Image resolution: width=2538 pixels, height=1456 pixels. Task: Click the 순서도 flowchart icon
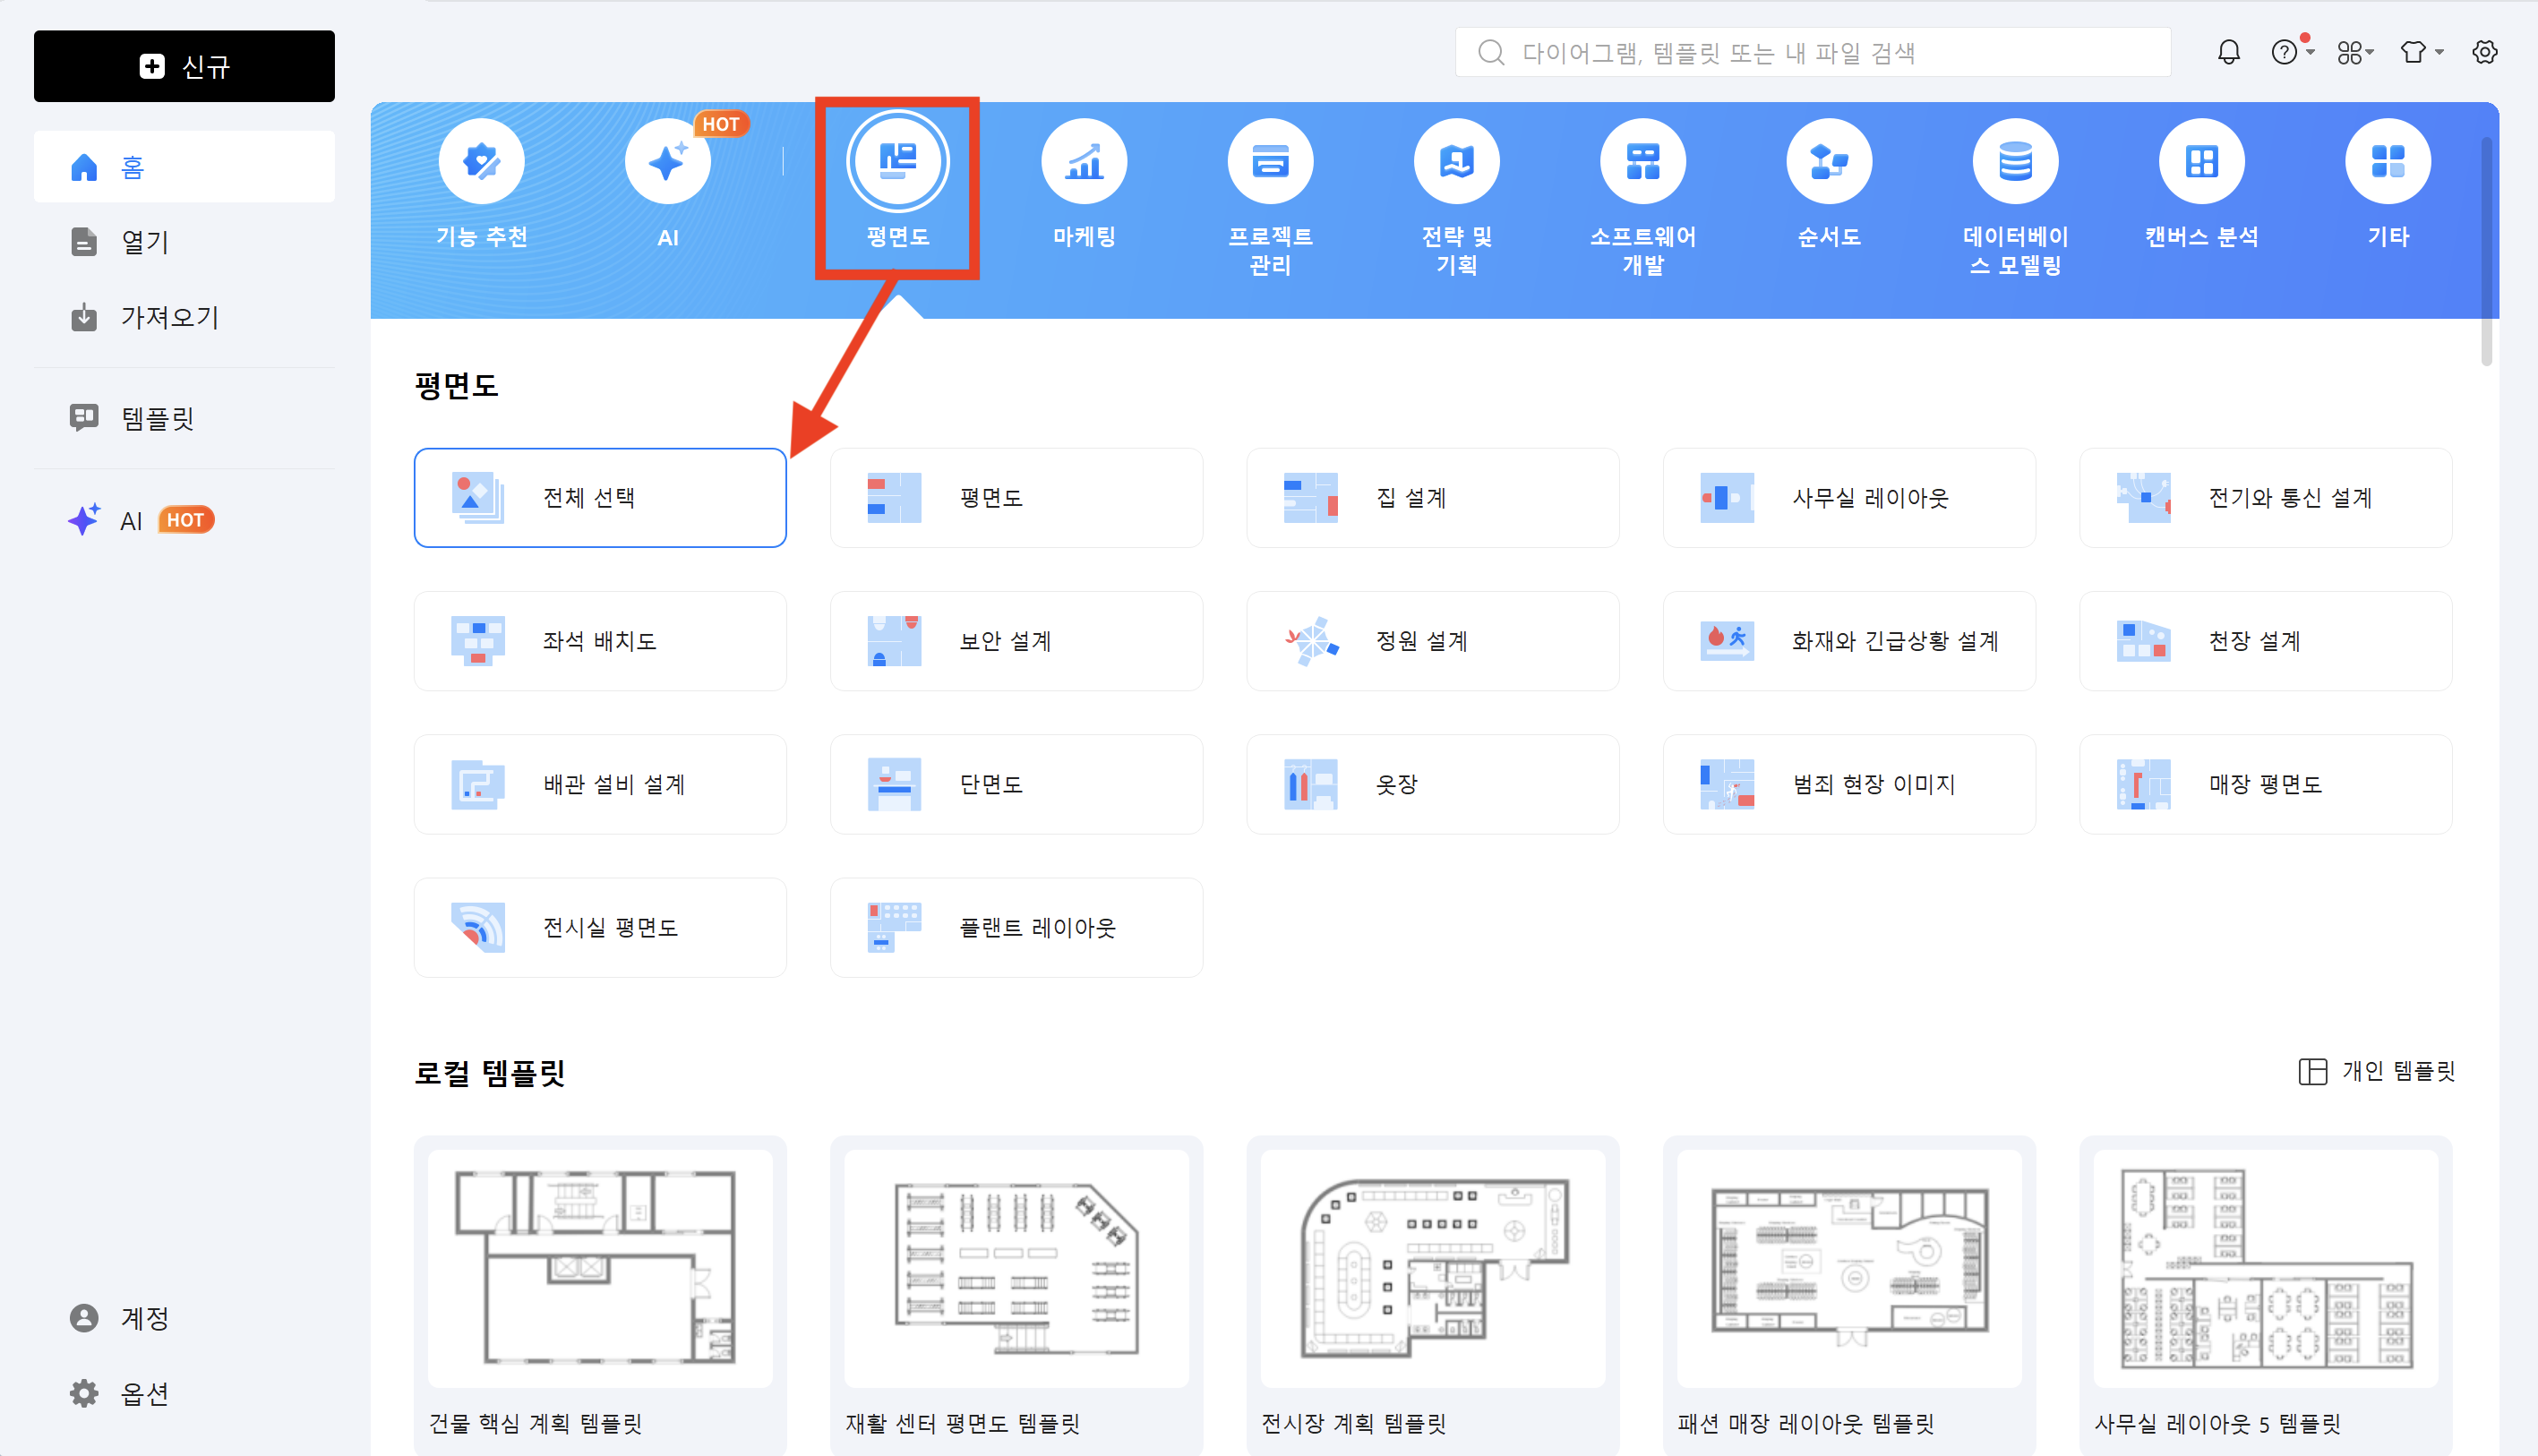pos(1828,160)
